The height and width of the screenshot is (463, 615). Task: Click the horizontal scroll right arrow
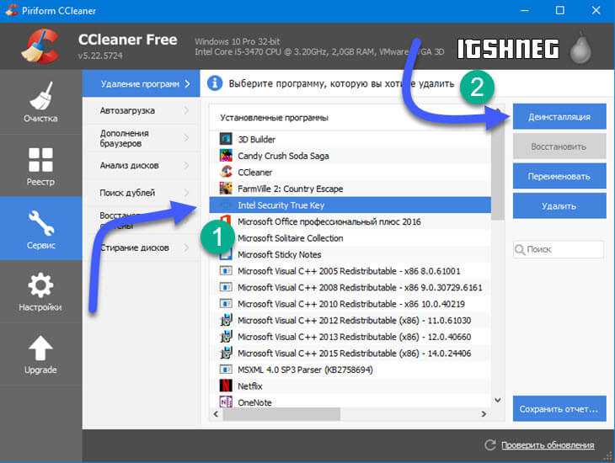tap(484, 413)
